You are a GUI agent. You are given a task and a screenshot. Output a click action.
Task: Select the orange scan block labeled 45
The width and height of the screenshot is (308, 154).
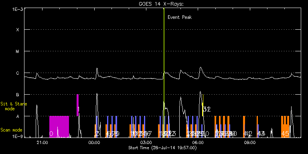[x=285, y=127]
